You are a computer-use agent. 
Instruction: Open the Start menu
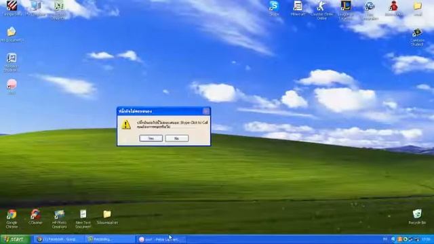tap(15, 239)
